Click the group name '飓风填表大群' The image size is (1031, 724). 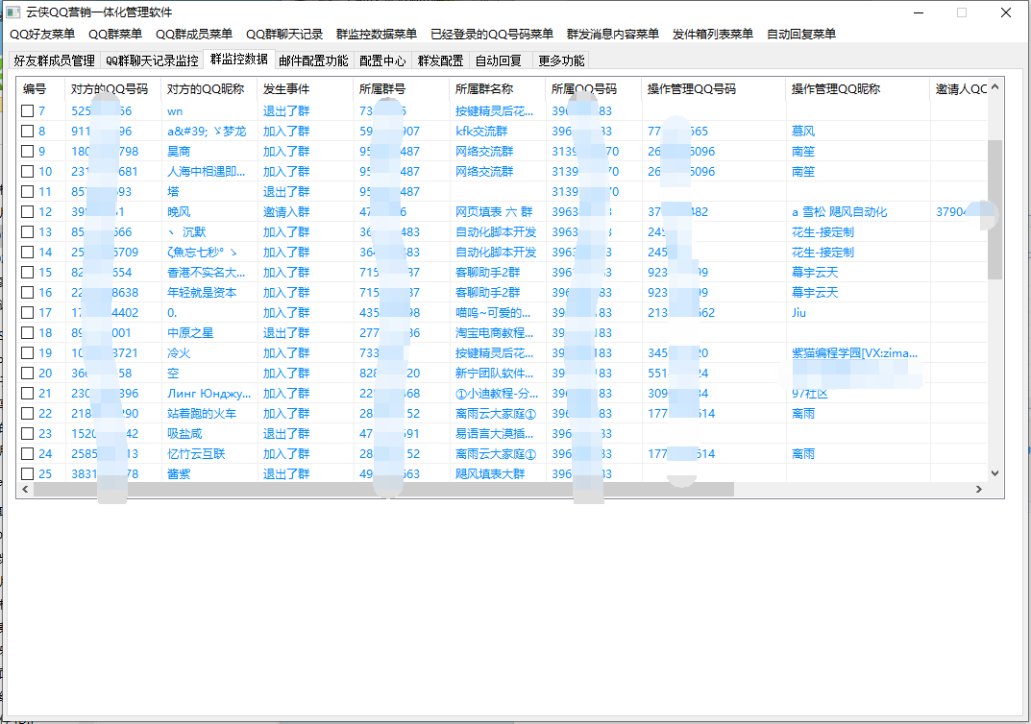point(490,473)
